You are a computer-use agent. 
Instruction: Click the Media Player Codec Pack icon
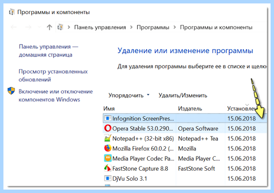point(108,158)
